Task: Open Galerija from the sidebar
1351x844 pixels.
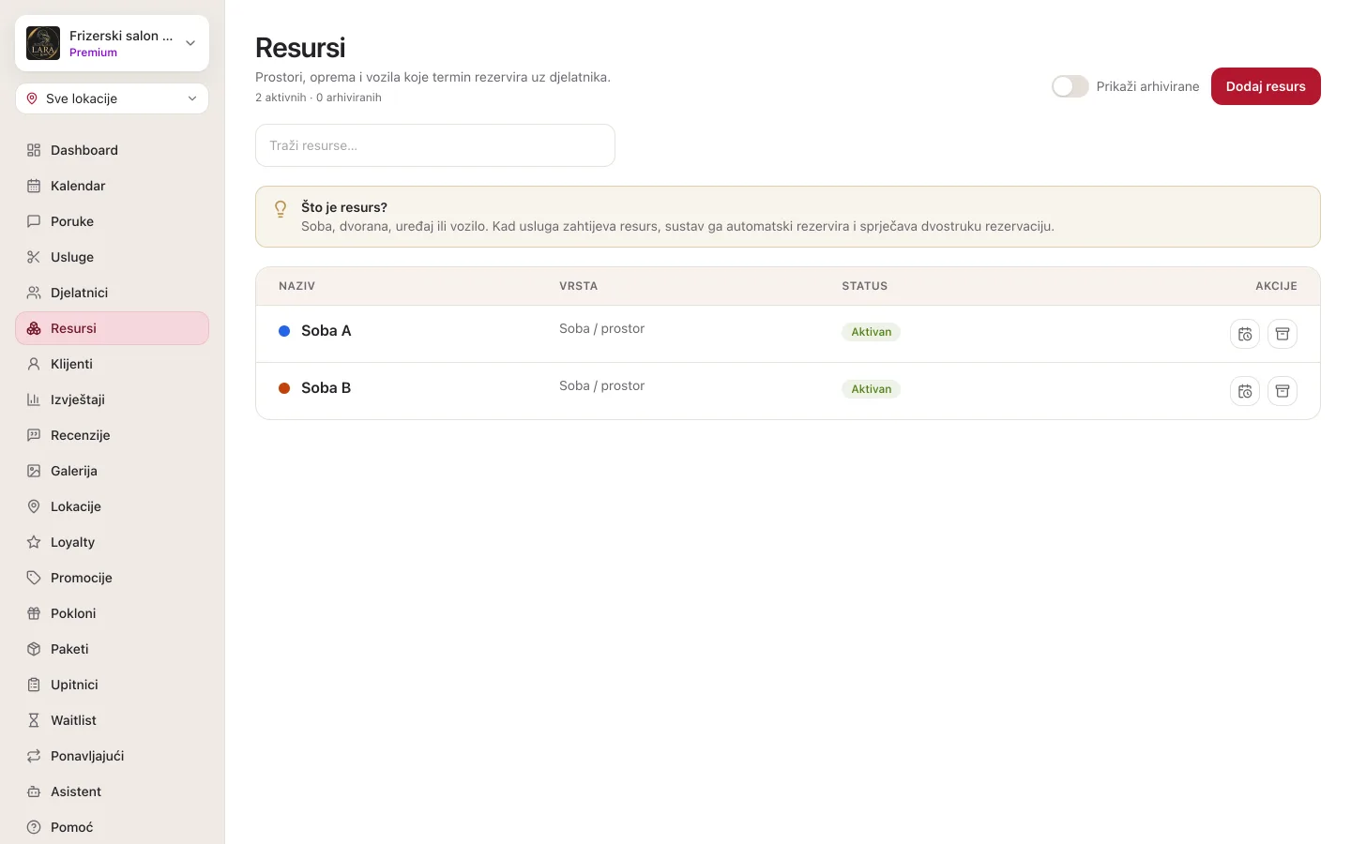Action: coord(112,471)
